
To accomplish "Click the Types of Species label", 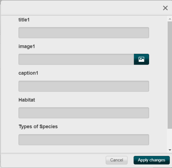I will point(38,126).
